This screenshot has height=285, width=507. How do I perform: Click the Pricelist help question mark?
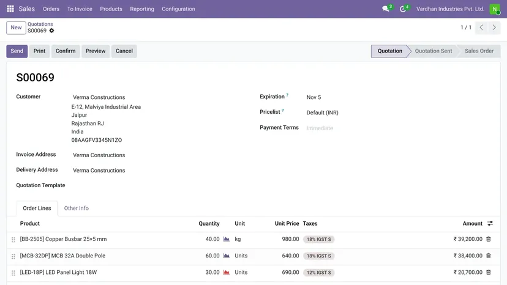(283, 110)
